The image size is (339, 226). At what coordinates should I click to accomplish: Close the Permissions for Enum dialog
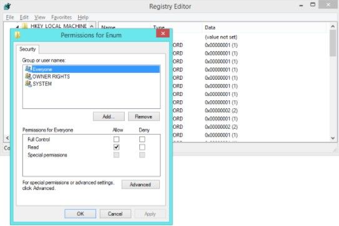pos(163,33)
